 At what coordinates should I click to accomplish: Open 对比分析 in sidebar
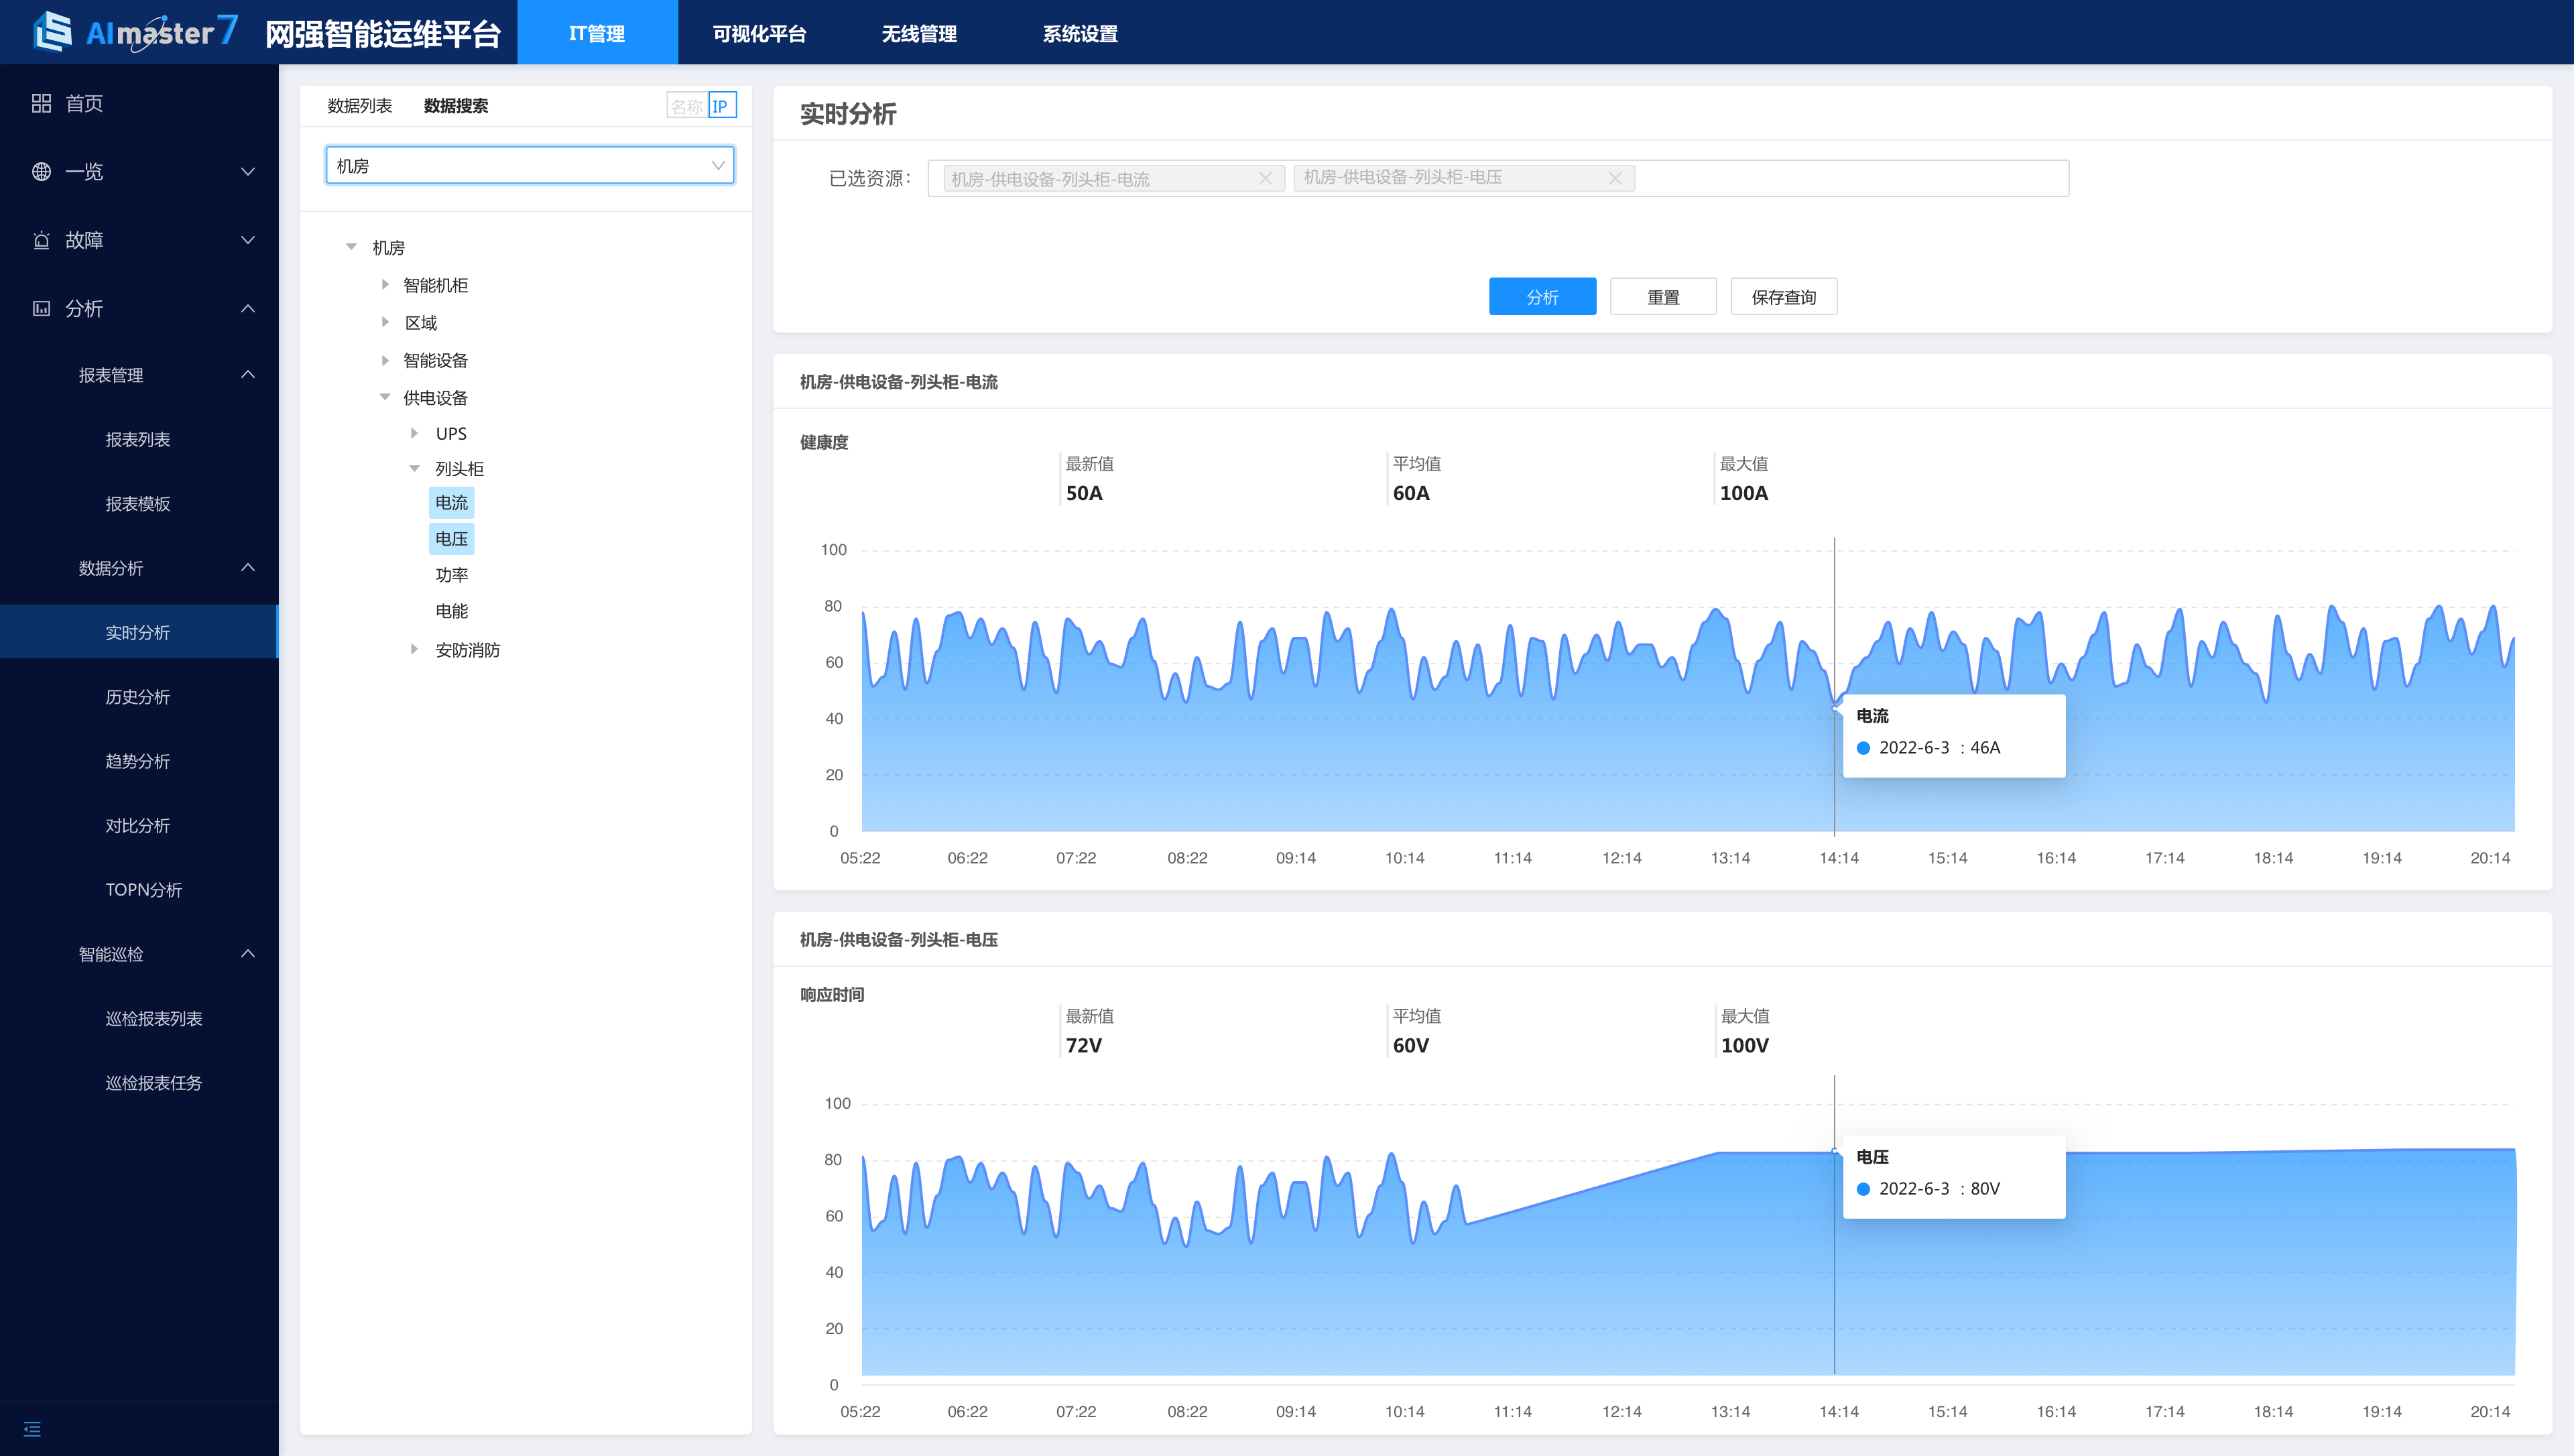pyautogui.click(x=138, y=825)
